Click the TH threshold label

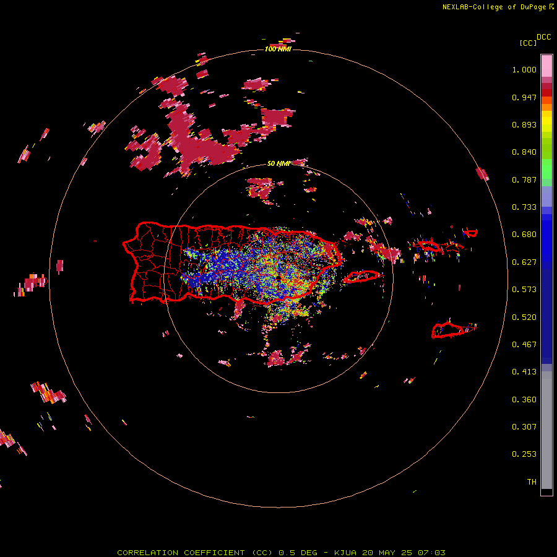(x=532, y=482)
